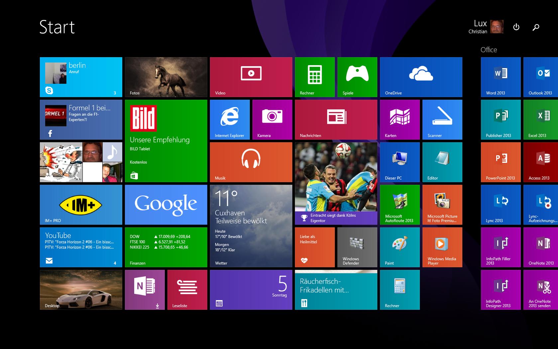
Task: Open An OneNote 2013 senden tile
Action: coord(541,290)
